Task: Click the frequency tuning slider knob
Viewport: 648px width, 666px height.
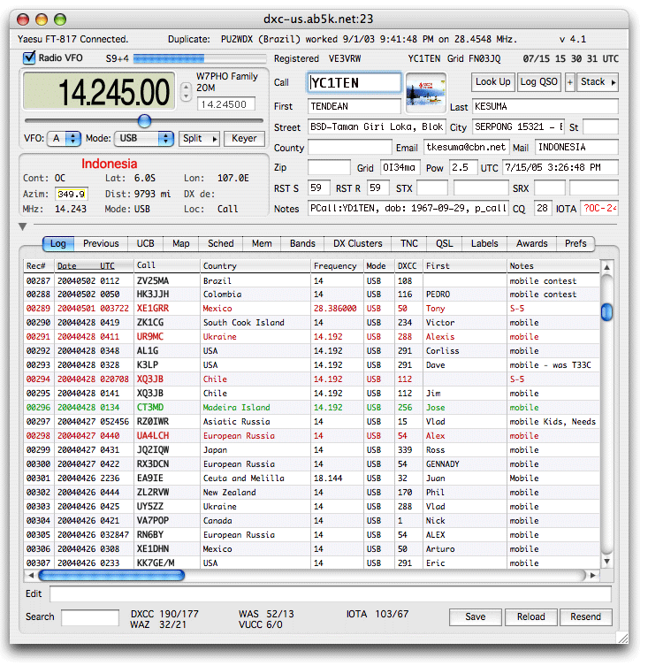Action: pyautogui.click(x=144, y=121)
